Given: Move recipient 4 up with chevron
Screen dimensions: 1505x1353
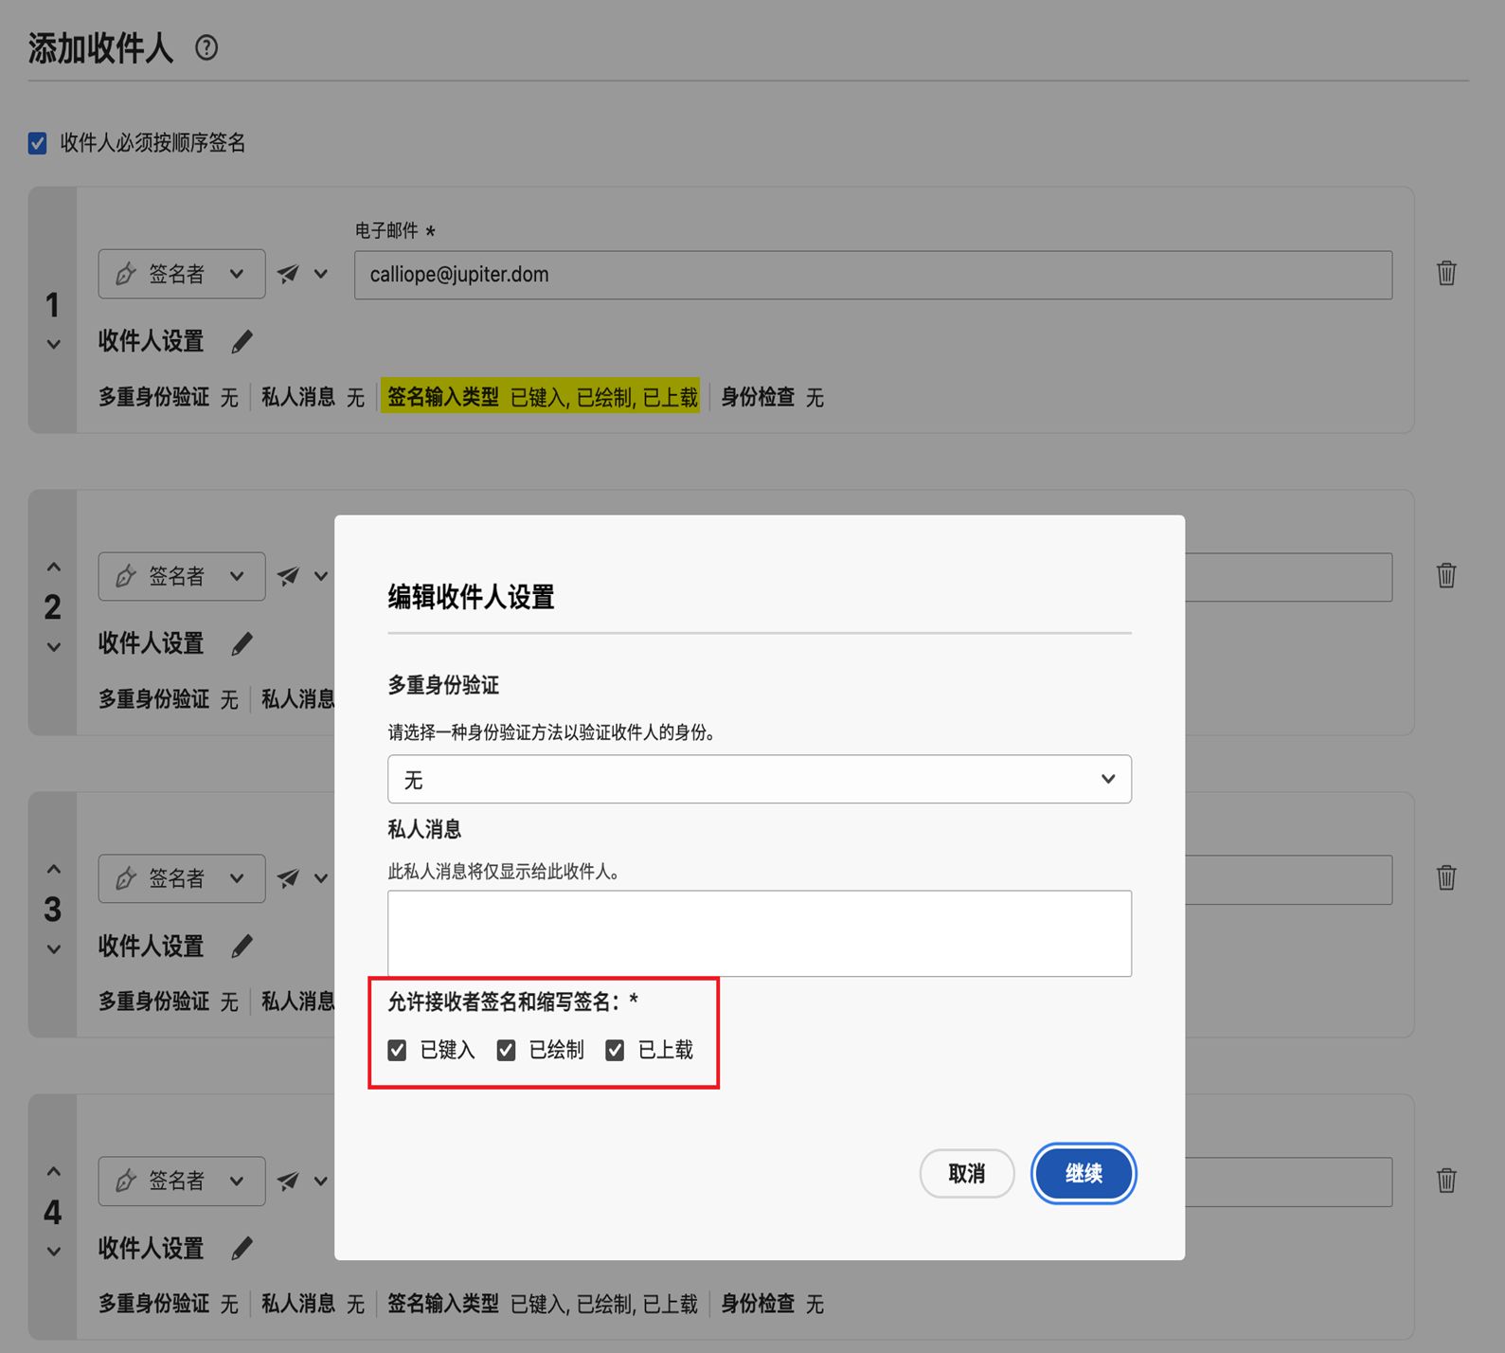Looking at the screenshot, I should 54,1172.
